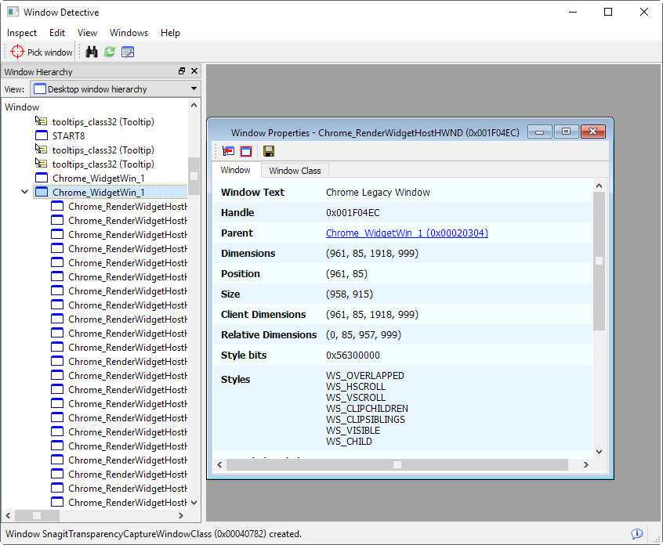Screen dimensions: 663x545
Task: Click the hierarchy tree scroll up arrow
Action: click(x=194, y=105)
